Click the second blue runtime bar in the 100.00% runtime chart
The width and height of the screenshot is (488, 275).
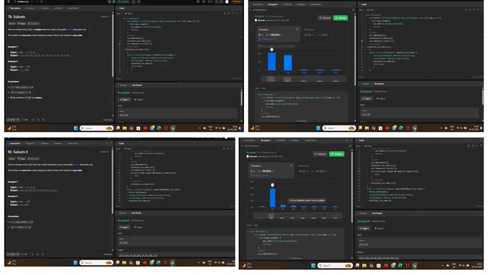[288, 62]
